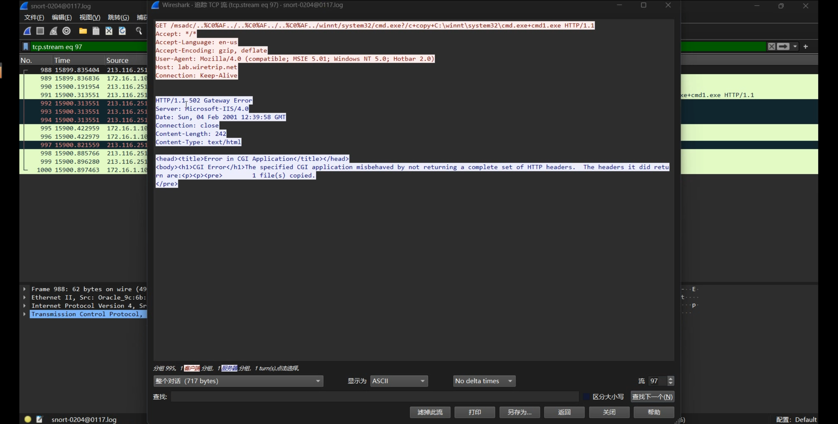Click the close capture file icon
This screenshot has width=838, height=424.
pos(109,31)
